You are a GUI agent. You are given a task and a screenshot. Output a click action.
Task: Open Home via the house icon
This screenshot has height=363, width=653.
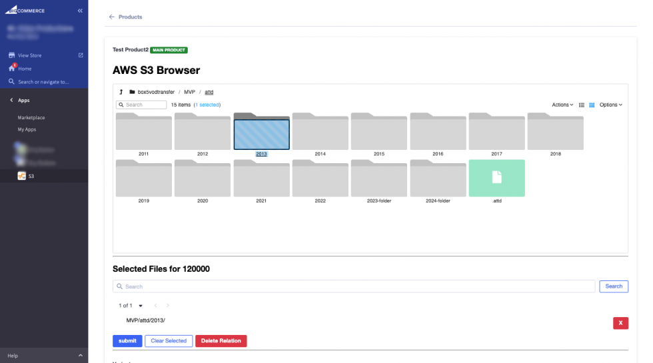click(x=11, y=69)
